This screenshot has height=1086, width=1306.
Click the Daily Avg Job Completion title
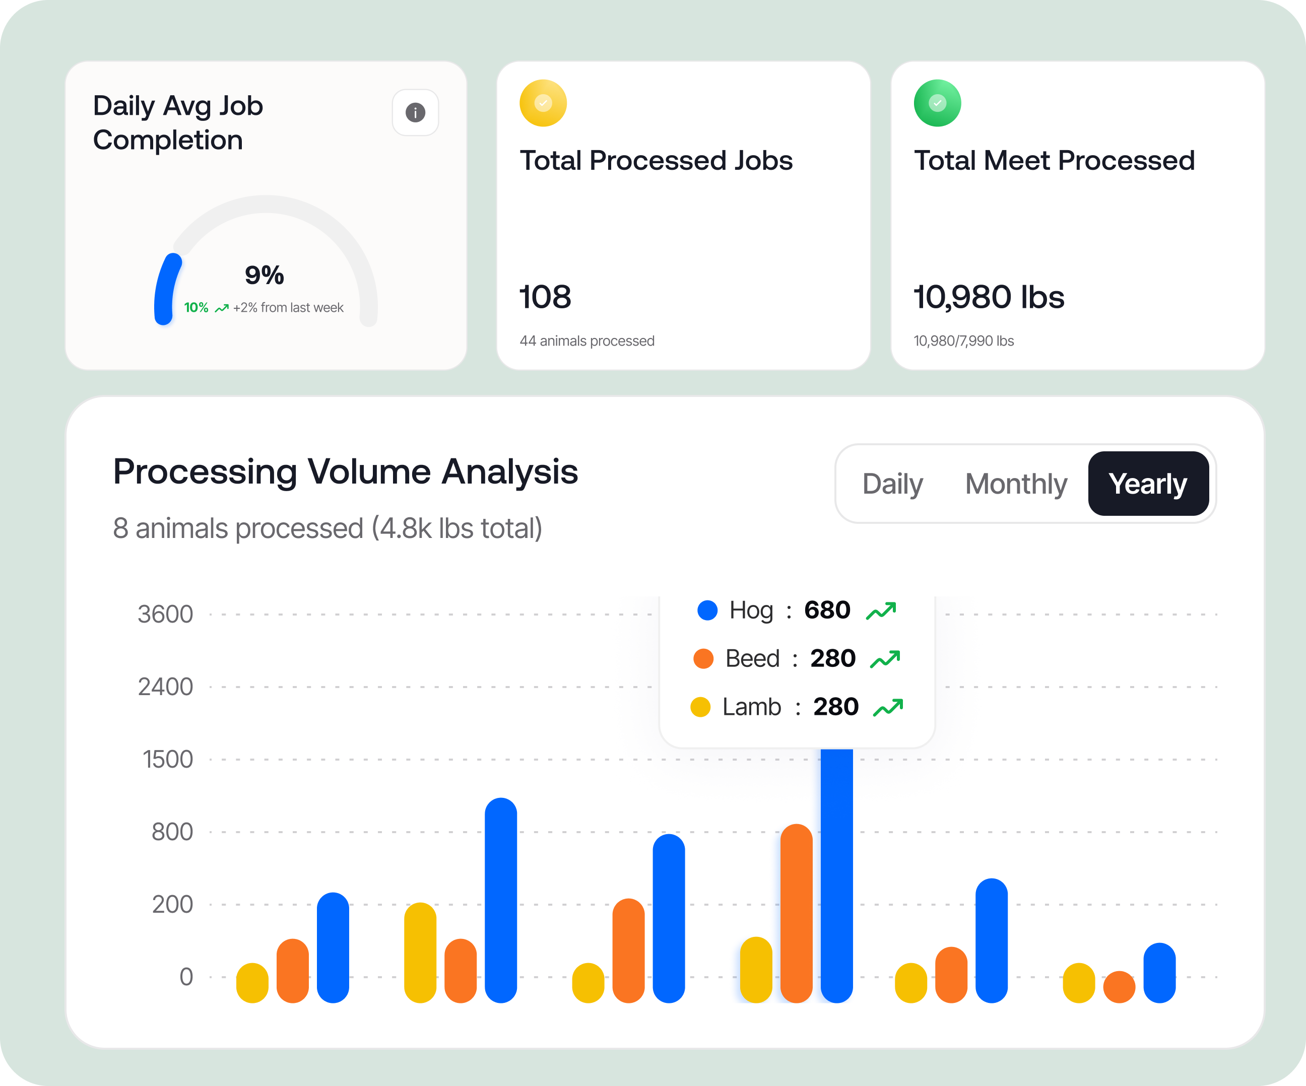click(x=178, y=123)
